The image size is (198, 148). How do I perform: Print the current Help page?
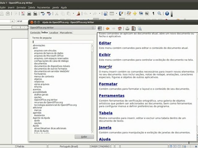coord(127,29)
